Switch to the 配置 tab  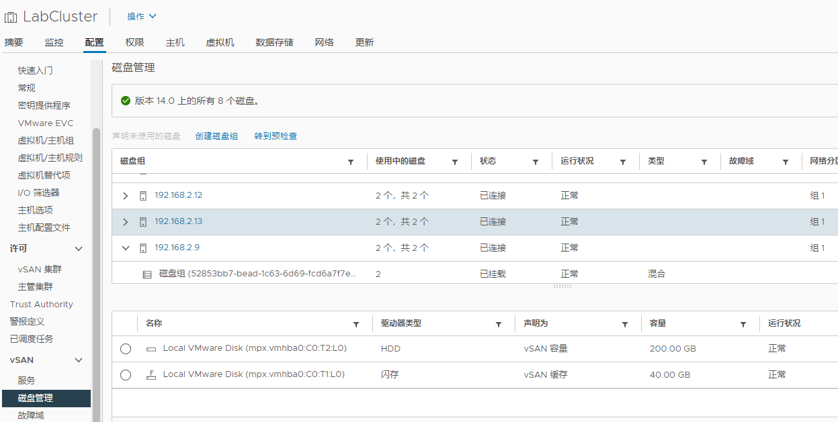coord(95,42)
